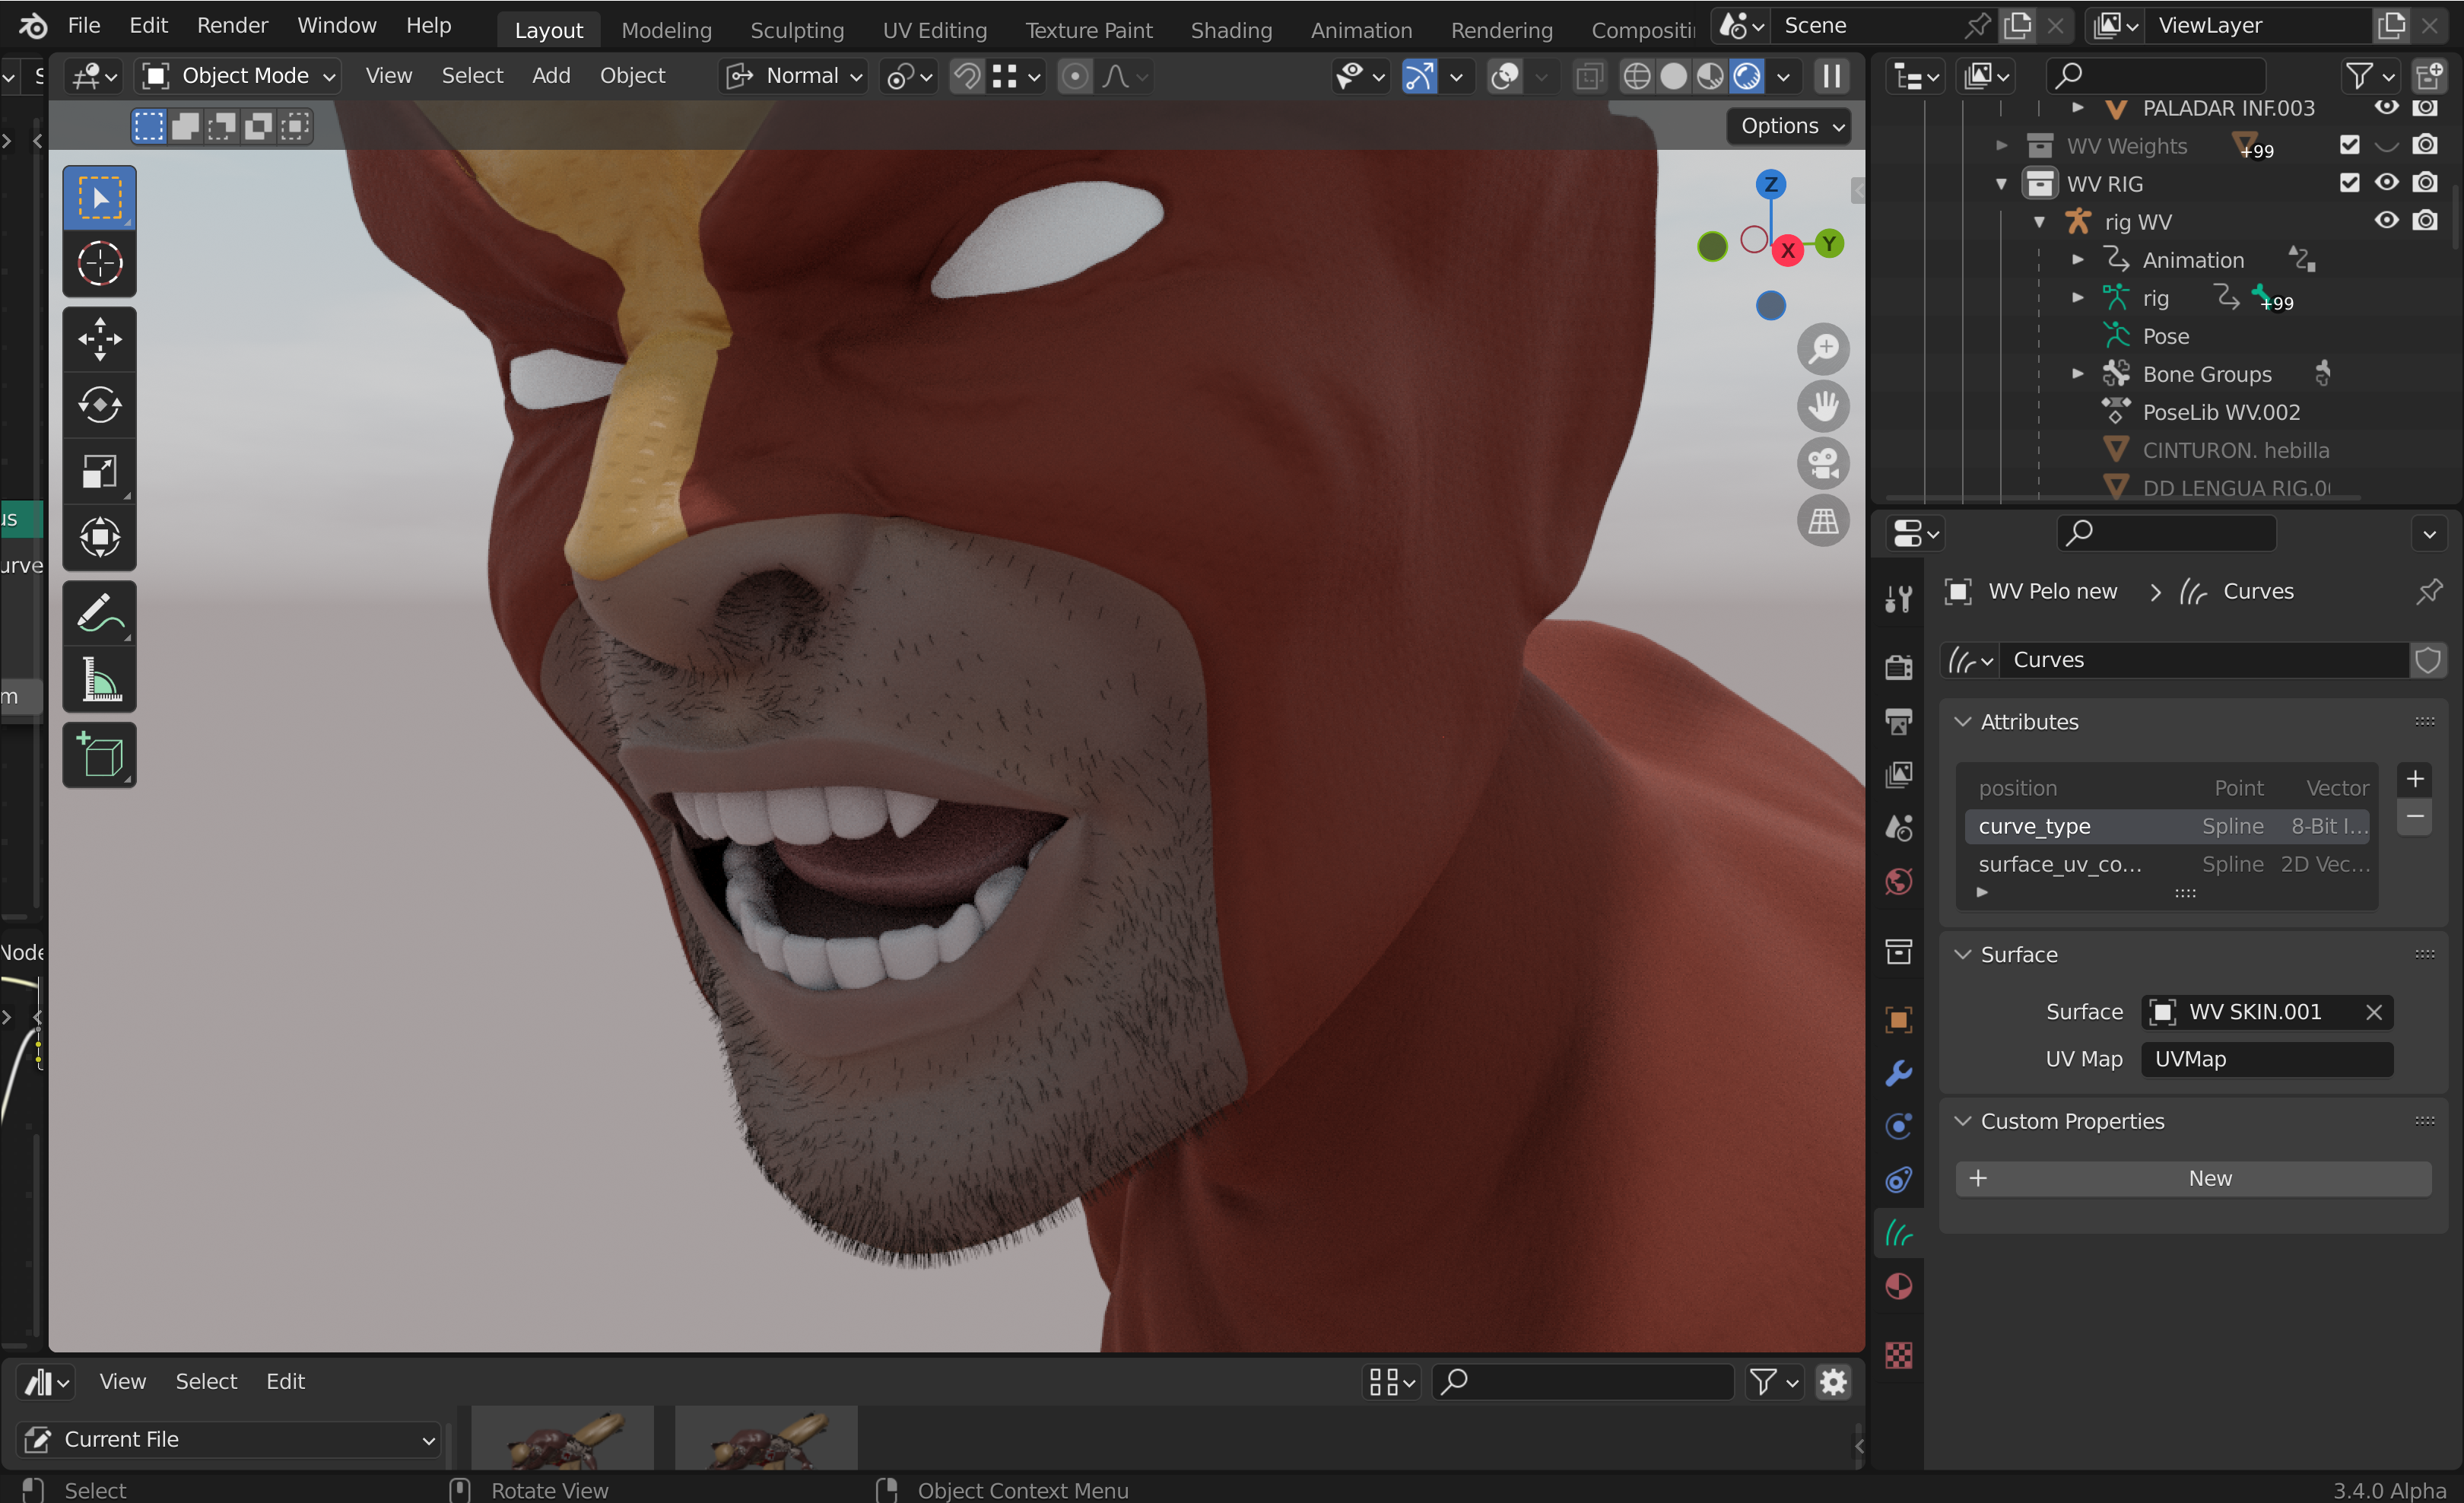Open the Material properties tab
2464x1503 pixels.
tap(1898, 1286)
